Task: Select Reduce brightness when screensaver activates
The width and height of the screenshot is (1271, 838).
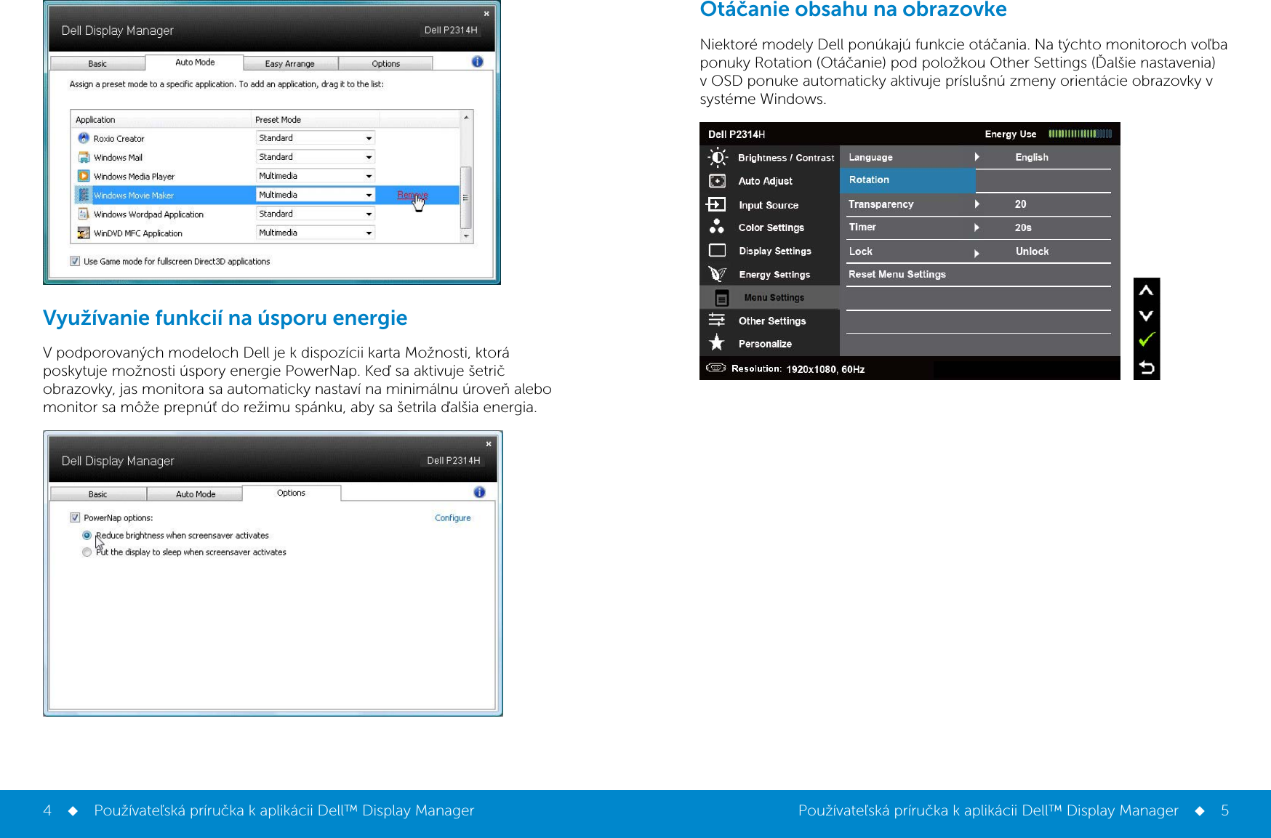Action: (x=87, y=535)
